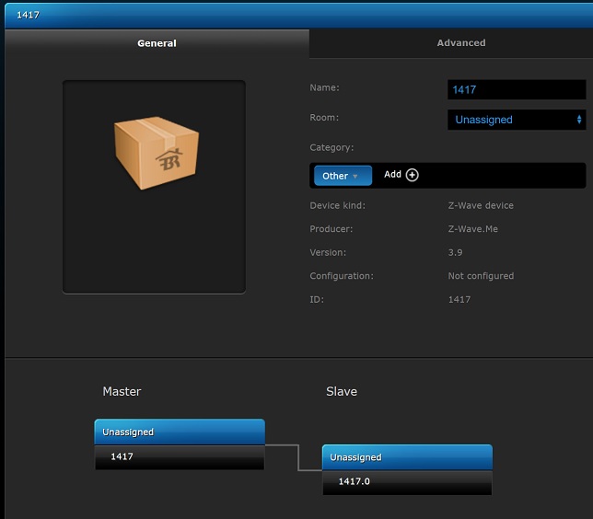Click the 1417 window title bar
Image resolution: width=593 pixels, height=519 pixels.
pyautogui.click(x=296, y=15)
